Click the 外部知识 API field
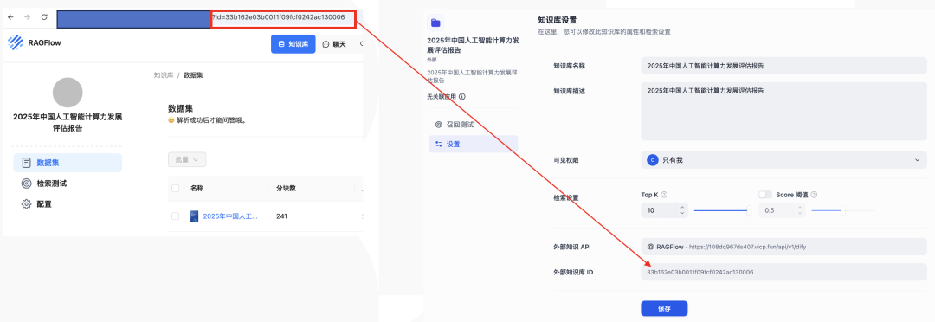 click(783, 247)
